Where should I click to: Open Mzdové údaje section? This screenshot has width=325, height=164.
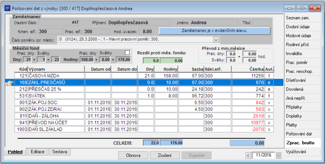click(302, 36)
